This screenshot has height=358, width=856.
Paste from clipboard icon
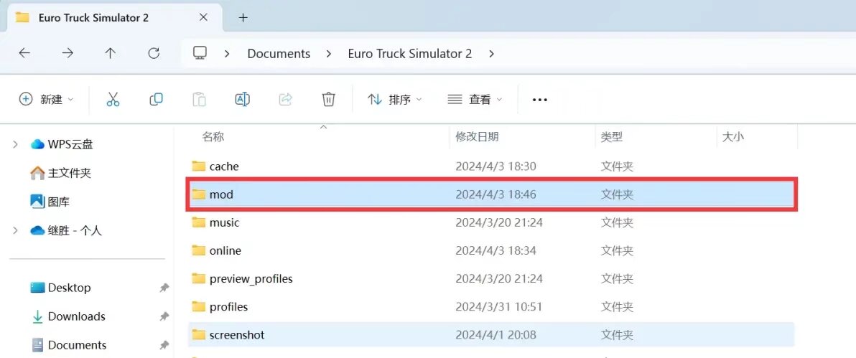point(199,99)
